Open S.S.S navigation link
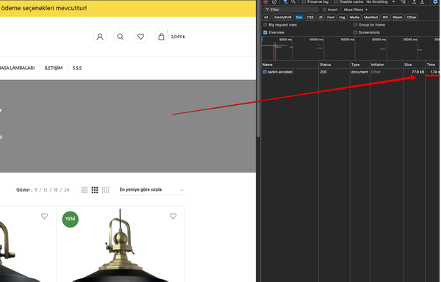 coord(77,68)
